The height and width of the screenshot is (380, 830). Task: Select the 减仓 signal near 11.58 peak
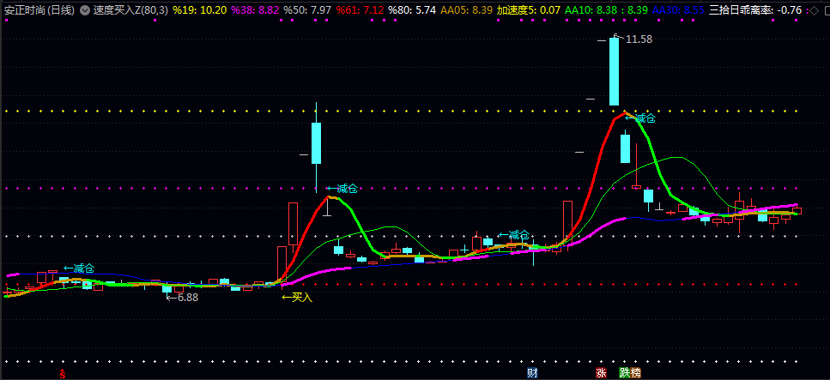pyautogui.click(x=640, y=118)
